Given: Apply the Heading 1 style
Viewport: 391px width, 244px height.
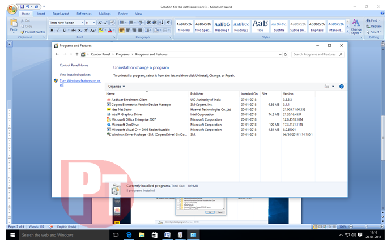Looking at the screenshot, I should (x=222, y=27).
